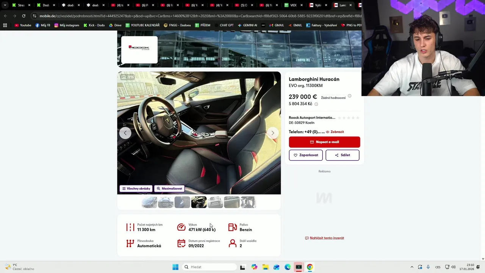Show next photo with right arrow
The image size is (485, 273).
[x=272, y=133]
